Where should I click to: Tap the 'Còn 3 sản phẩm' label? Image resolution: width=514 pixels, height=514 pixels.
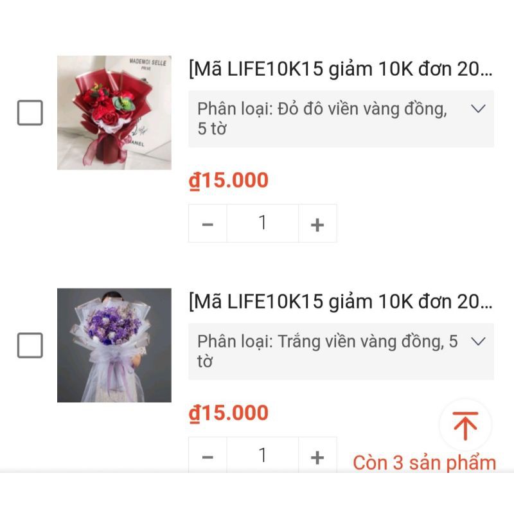coord(424,463)
